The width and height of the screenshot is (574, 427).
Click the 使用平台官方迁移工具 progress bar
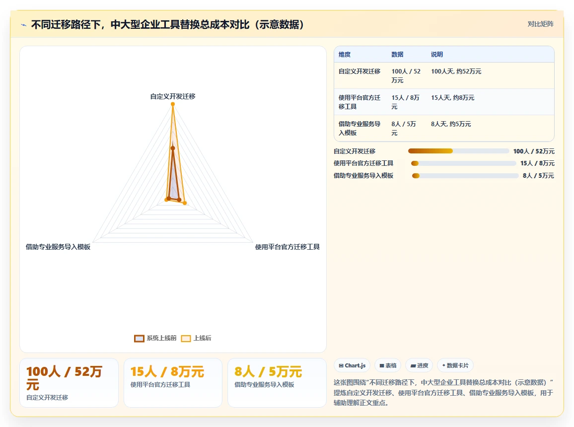click(x=463, y=163)
